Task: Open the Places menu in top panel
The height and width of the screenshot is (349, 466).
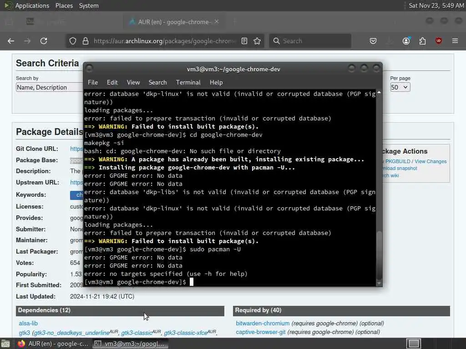Action: point(64,5)
